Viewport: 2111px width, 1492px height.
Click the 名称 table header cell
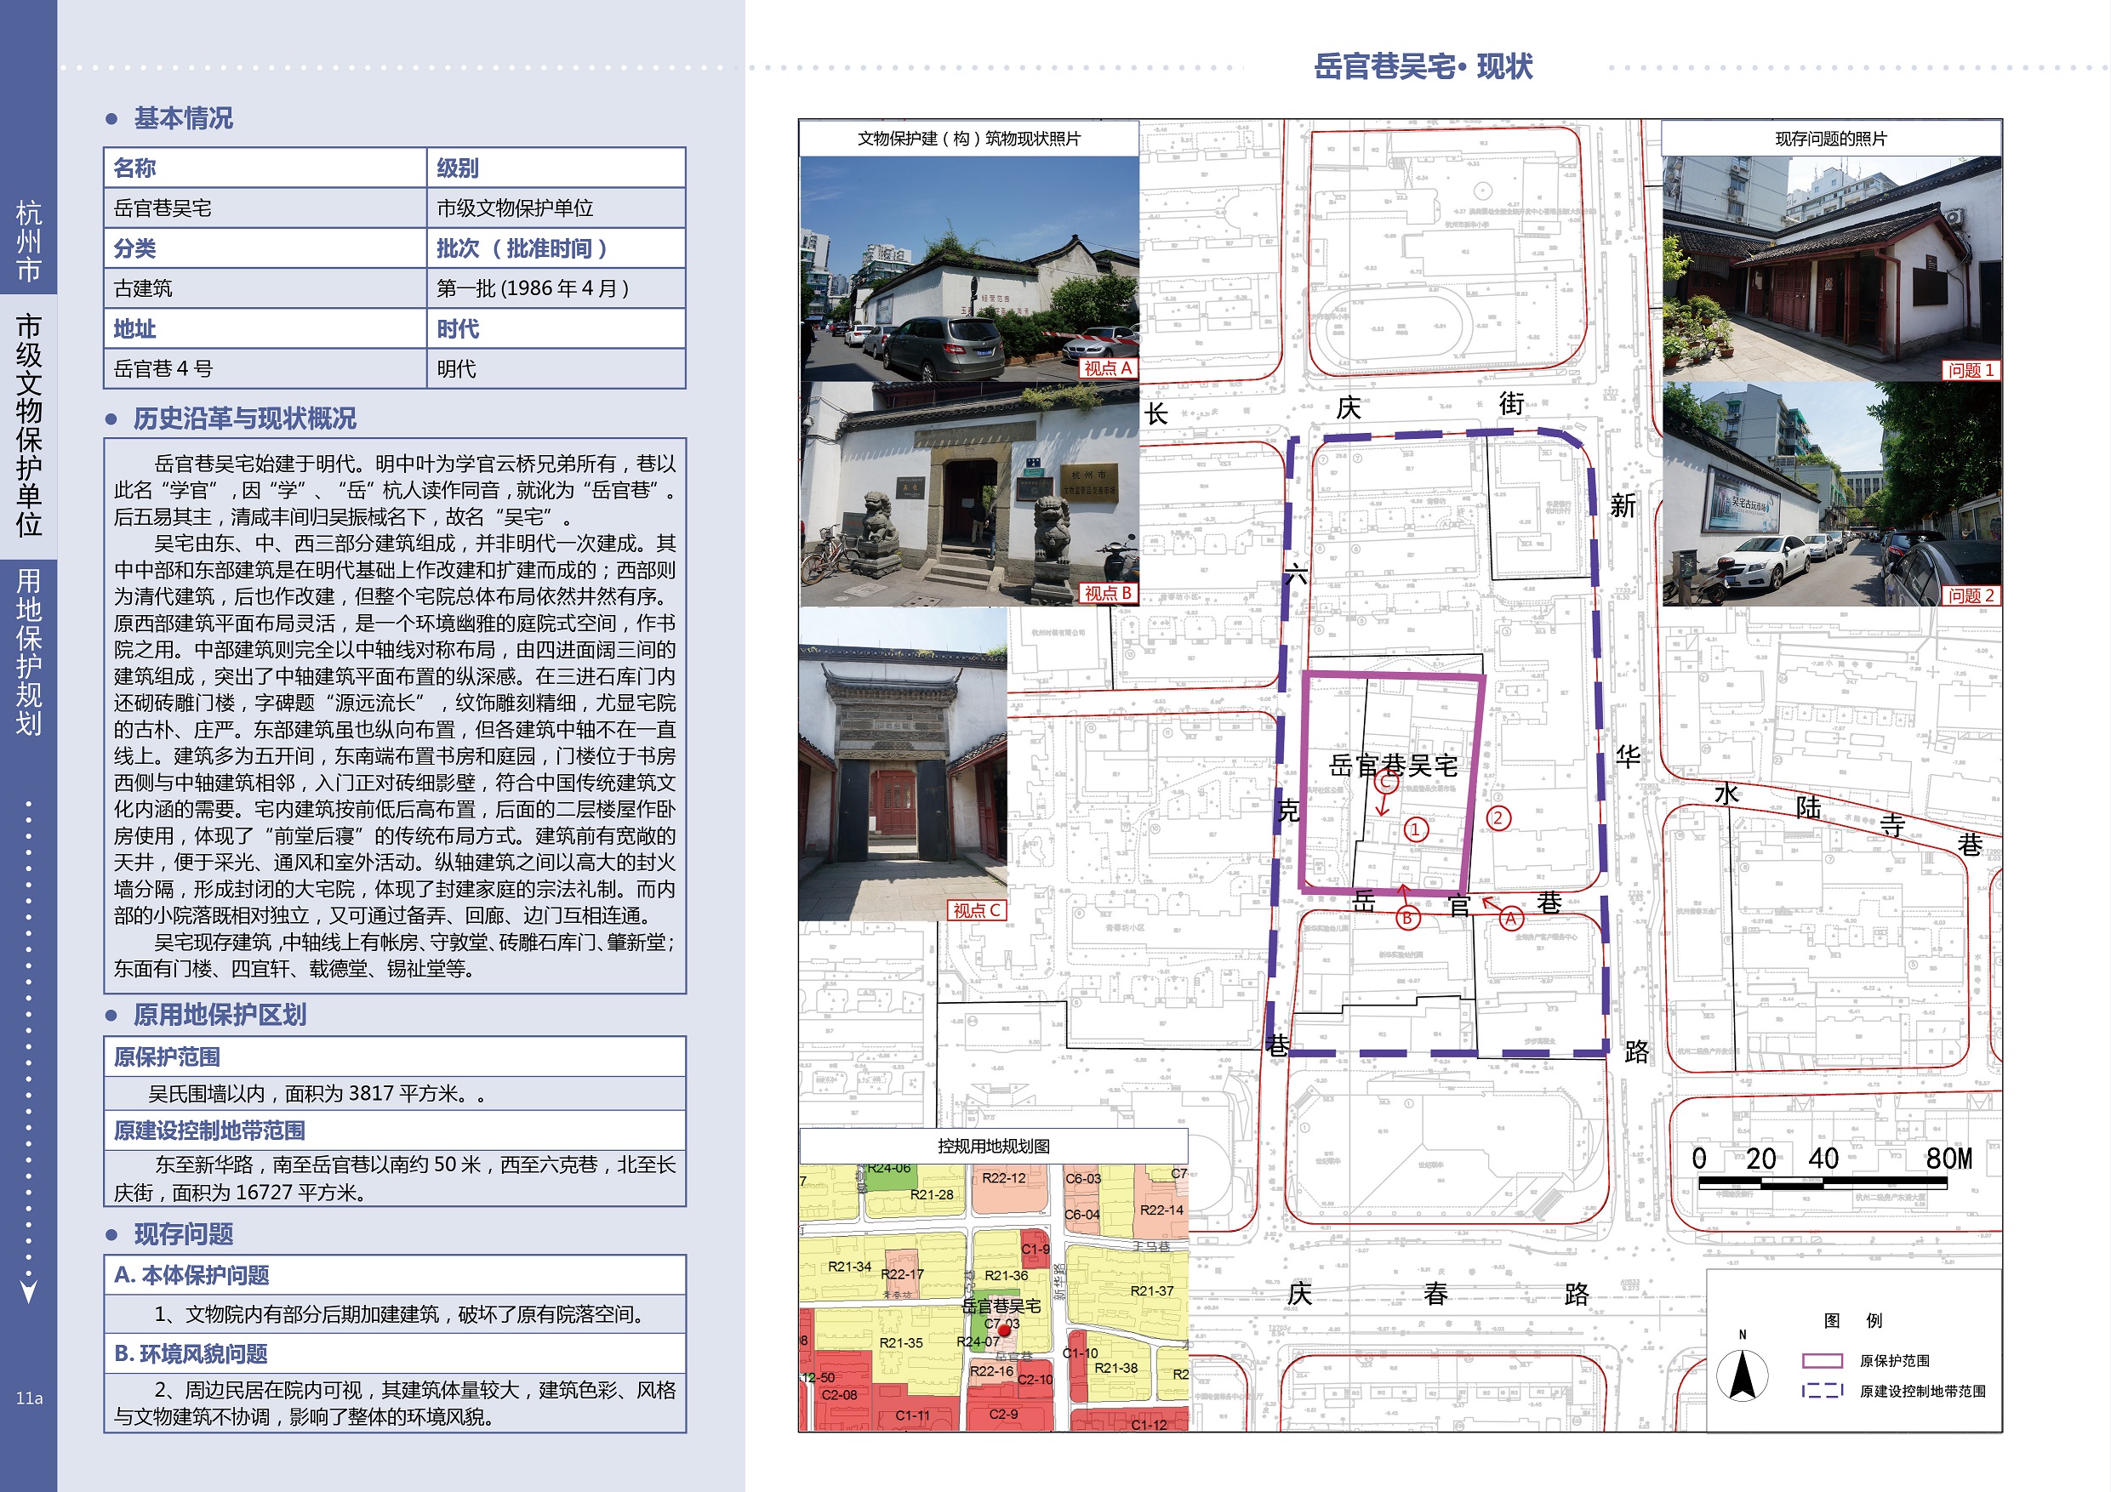(265, 168)
